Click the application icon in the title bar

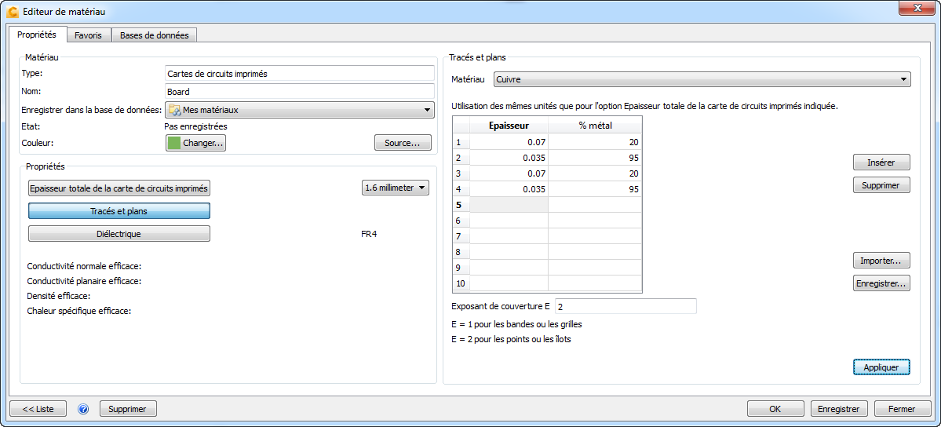coord(12,12)
